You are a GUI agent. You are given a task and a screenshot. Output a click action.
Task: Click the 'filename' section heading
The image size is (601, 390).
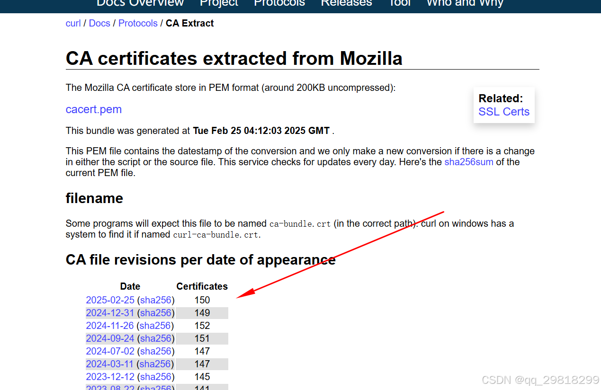click(94, 198)
